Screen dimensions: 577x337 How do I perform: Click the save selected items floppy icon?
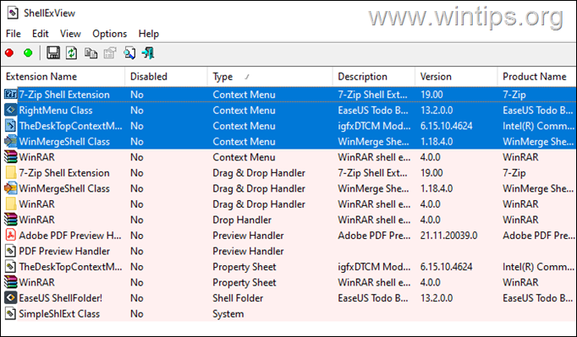(53, 53)
